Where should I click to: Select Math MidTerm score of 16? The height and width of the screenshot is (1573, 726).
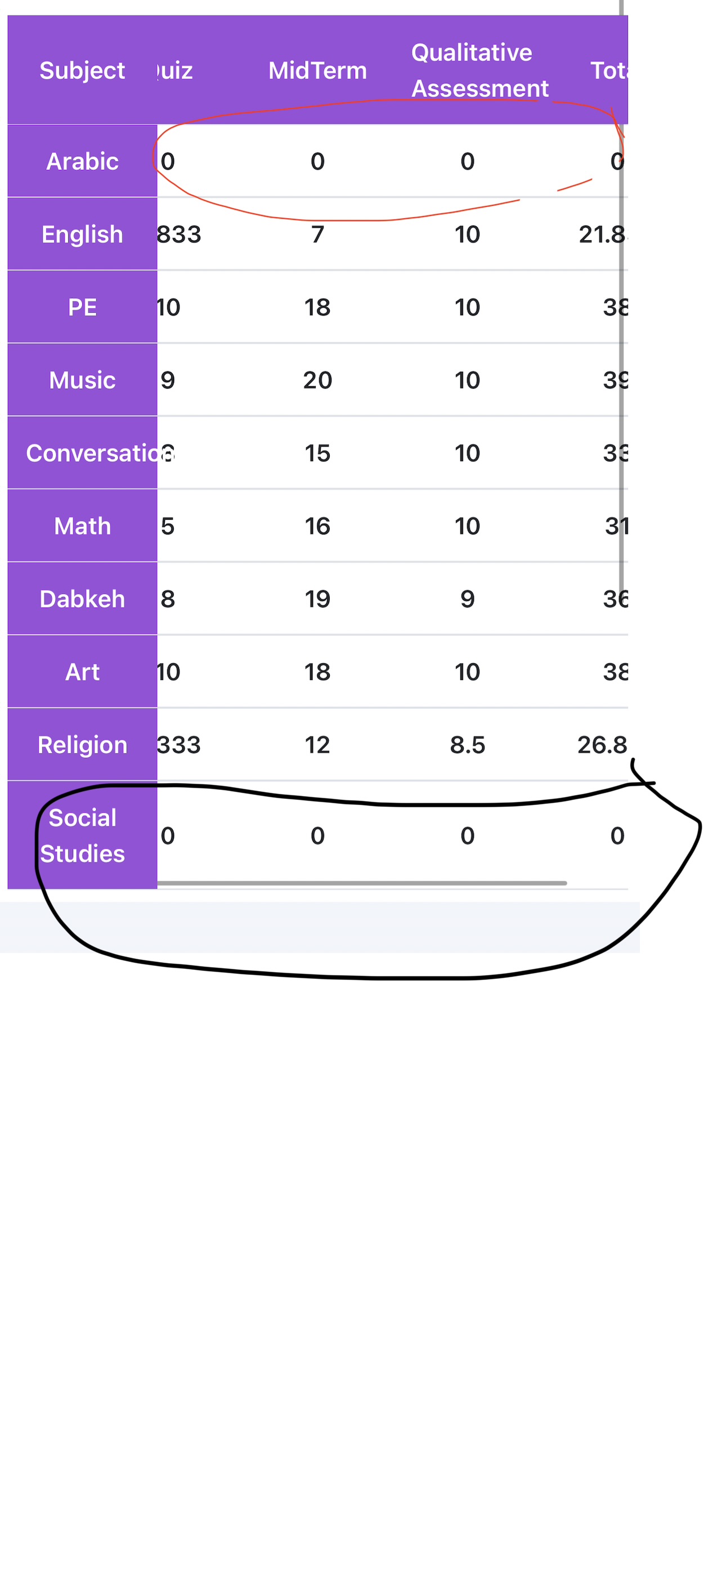(317, 526)
